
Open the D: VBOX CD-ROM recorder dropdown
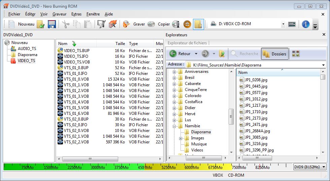[x=283, y=24]
